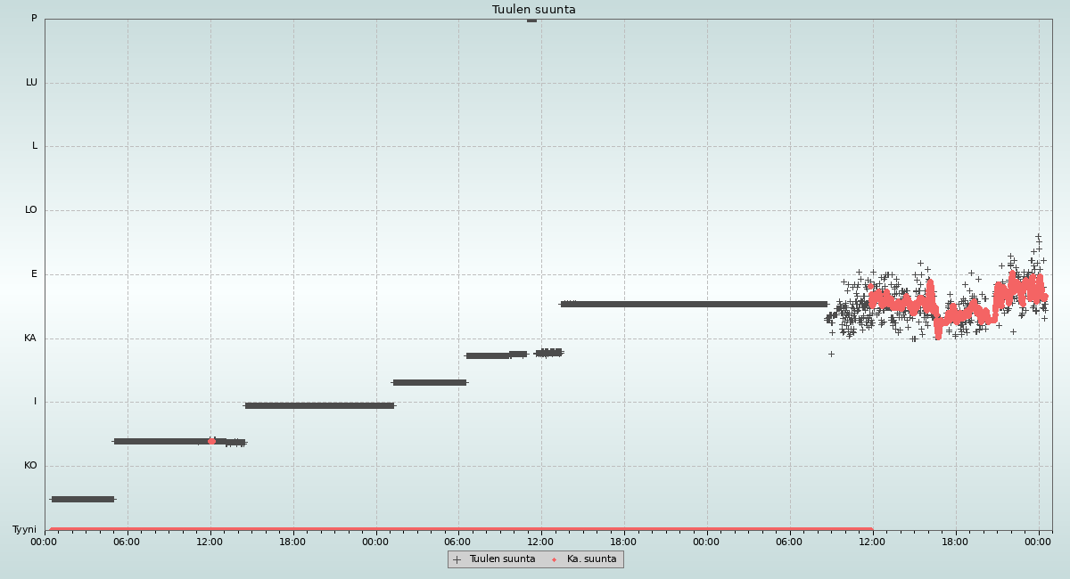
Task: Click the 'L' y-axis label
Action: tap(35, 146)
